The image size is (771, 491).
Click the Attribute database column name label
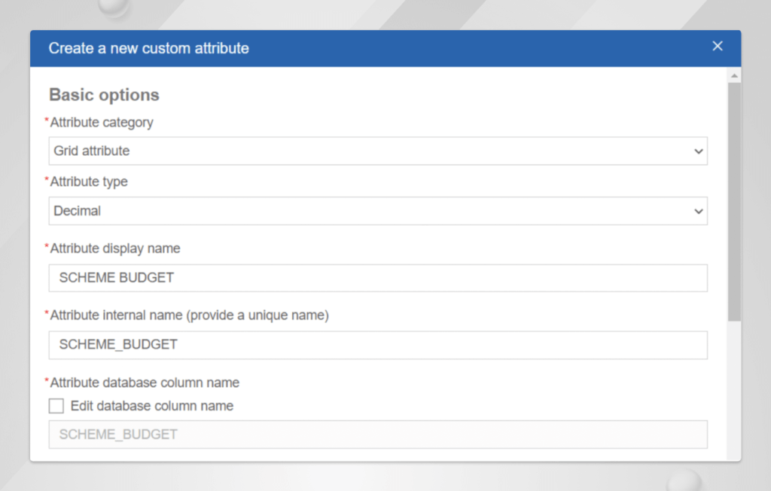pyautogui.click(x=145, y=383)
